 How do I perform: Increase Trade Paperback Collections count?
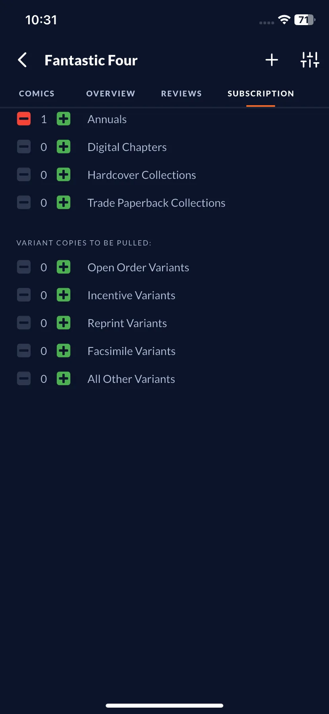point(64,202)
